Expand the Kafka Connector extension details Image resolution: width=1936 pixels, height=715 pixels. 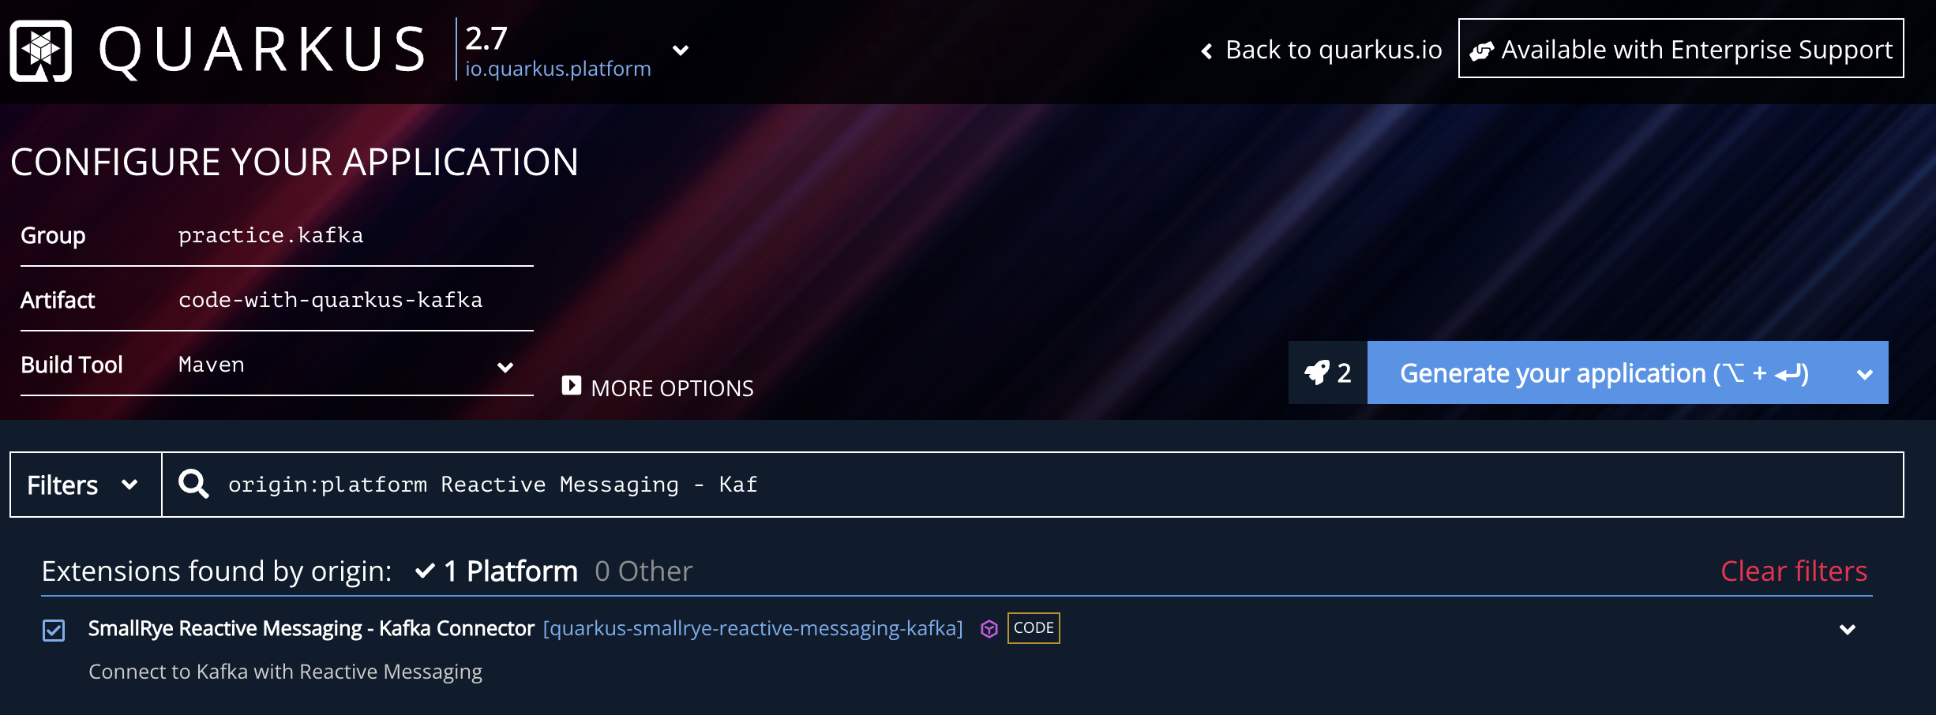click(x=1847, y=629)
